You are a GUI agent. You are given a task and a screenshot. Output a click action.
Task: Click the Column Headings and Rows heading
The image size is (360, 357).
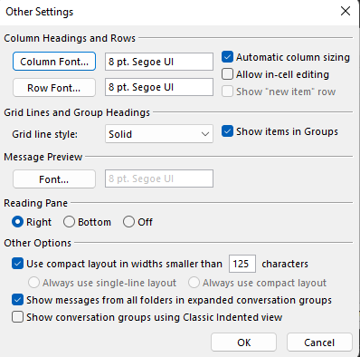click(70, 38)
